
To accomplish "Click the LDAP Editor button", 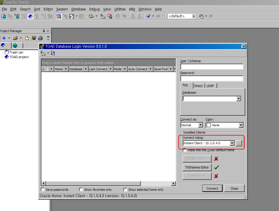I will click(x=197, y=176).
